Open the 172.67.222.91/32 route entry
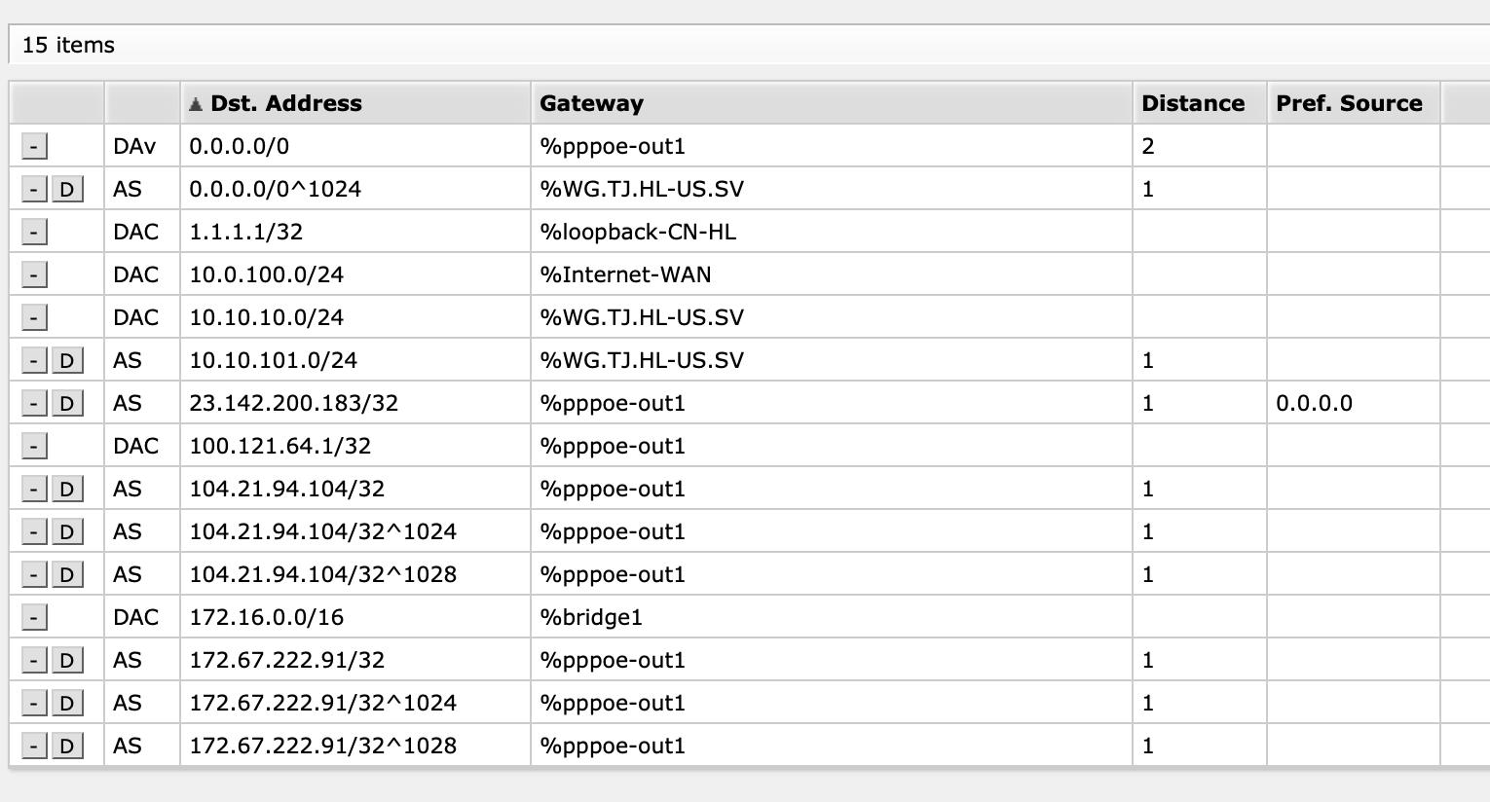Image resolution: width=1490 pixels, height=802 pixels. 286,660
